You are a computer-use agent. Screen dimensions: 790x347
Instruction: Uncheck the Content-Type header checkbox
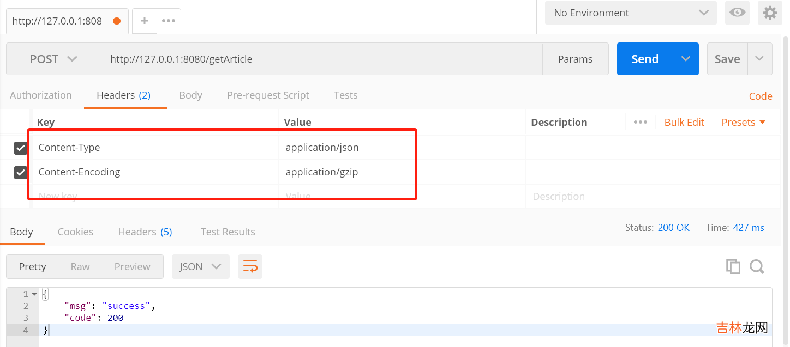click(x=21, y=148)
